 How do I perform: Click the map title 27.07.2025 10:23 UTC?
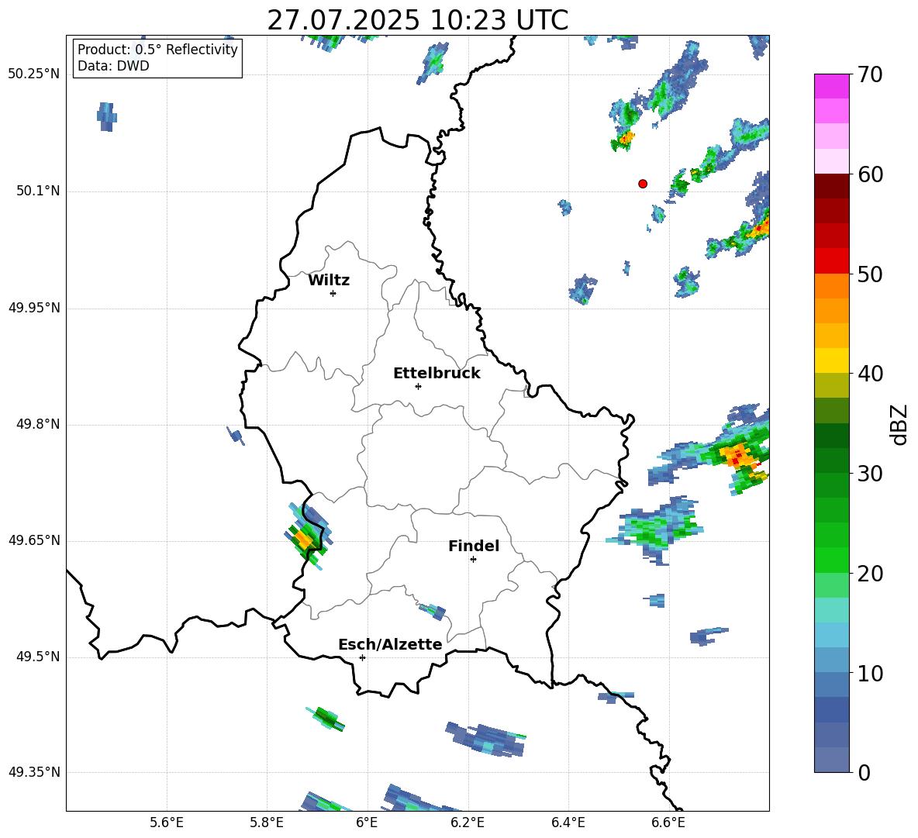pyautogui.click(x=417, y=20)
